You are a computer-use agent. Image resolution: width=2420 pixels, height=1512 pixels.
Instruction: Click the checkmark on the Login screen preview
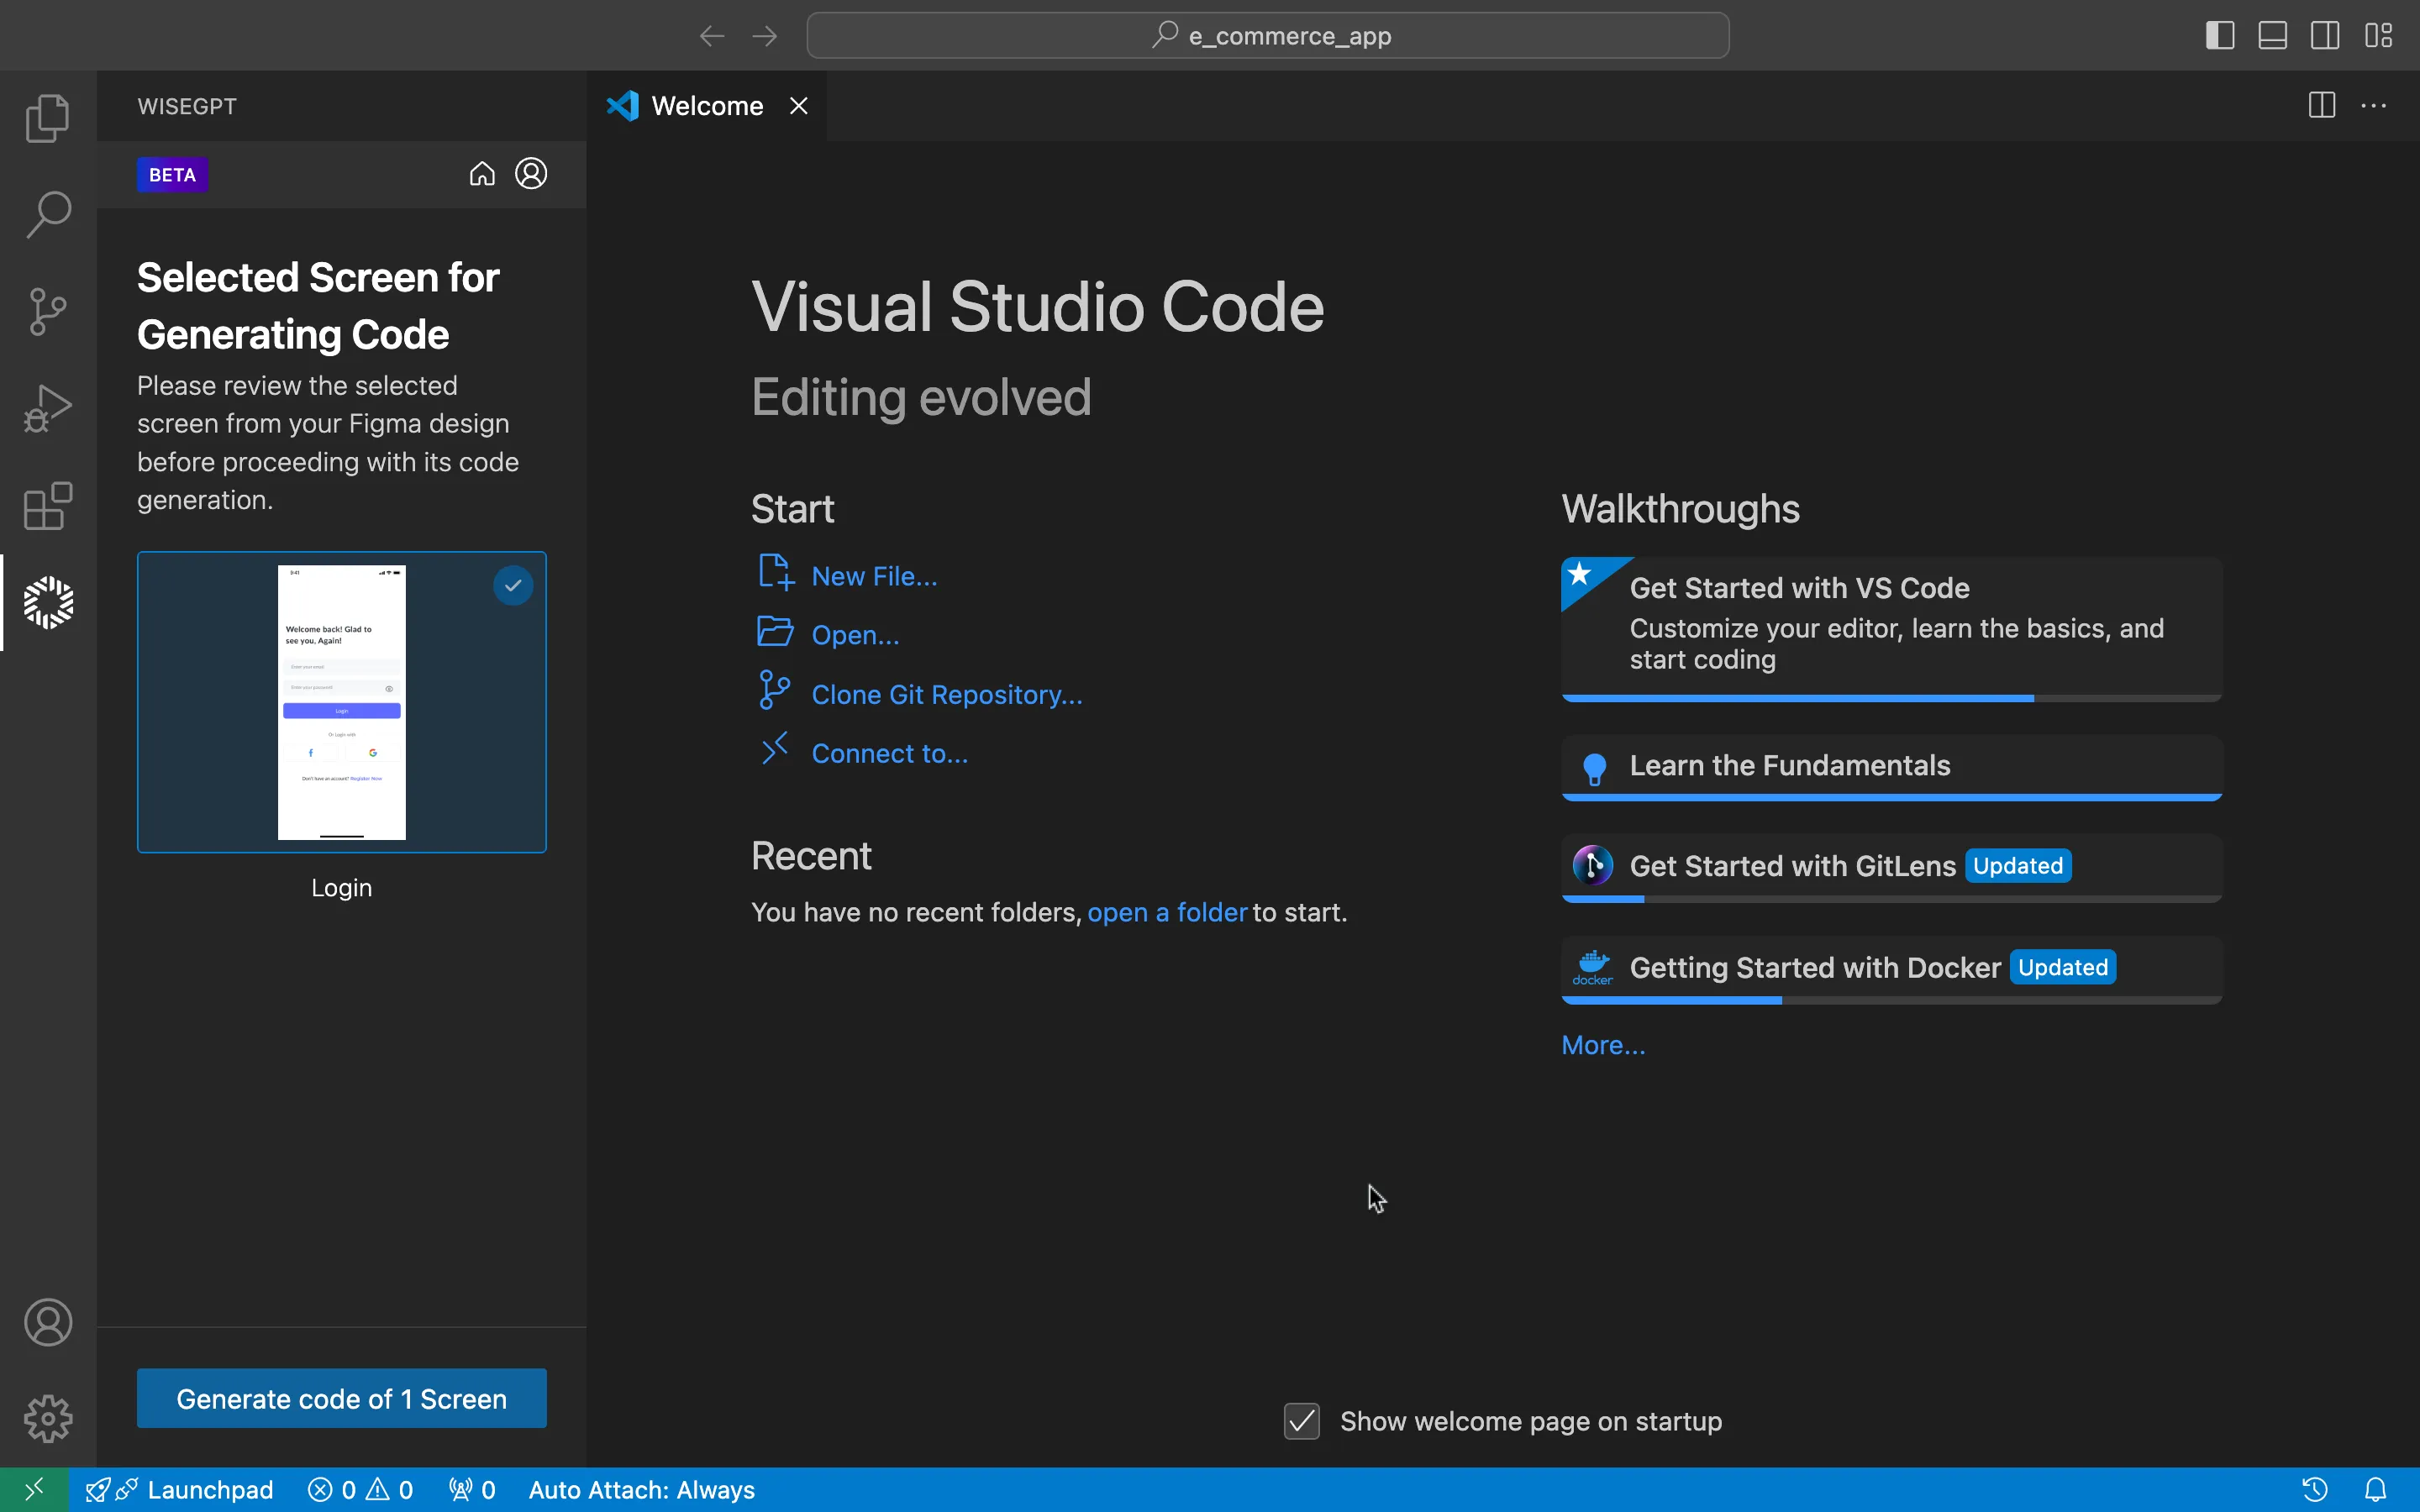pos(514,584)
